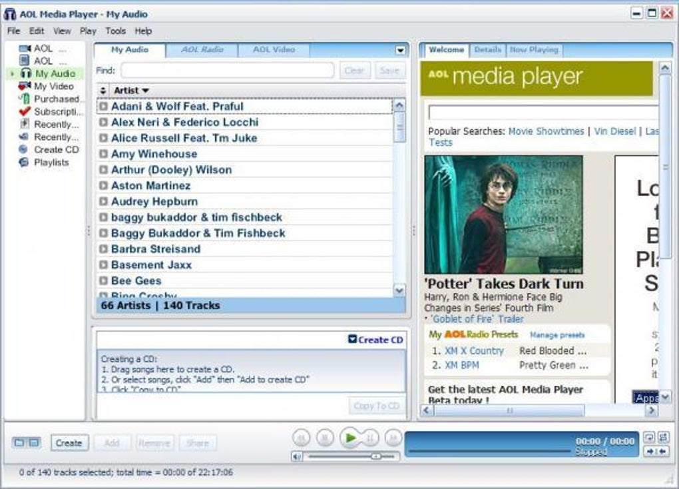Click upper-right icon beside the time display
The width and height of the screenshot is (679, 489).
[x=663, y=437]
